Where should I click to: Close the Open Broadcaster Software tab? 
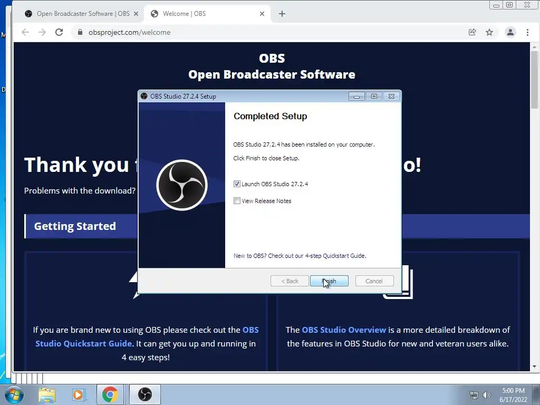(x=136, y=14)
